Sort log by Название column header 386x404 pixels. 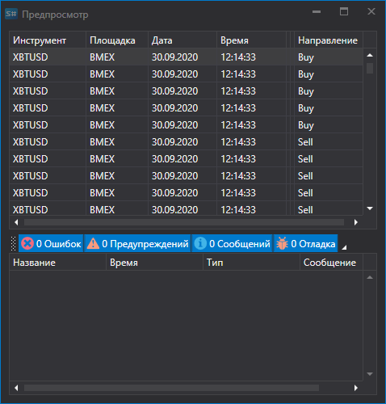coord(57,263)
